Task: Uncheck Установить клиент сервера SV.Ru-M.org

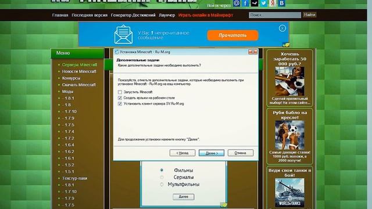Action: click(120, 104)
